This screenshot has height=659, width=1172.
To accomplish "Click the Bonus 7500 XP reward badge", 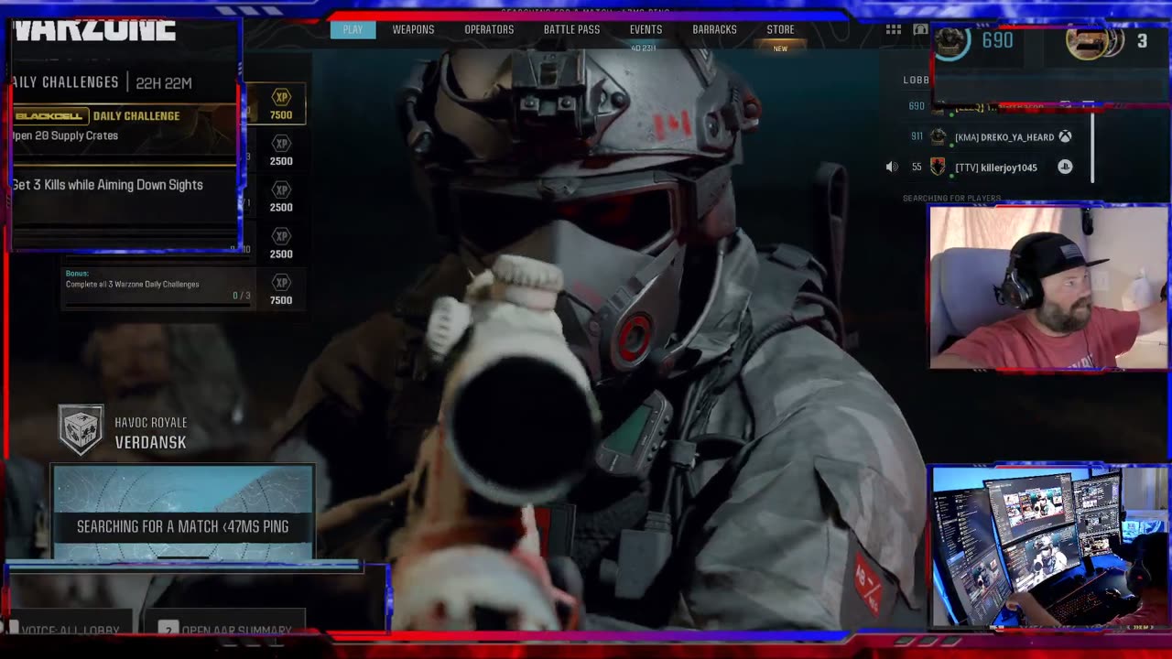I will 281,291.
